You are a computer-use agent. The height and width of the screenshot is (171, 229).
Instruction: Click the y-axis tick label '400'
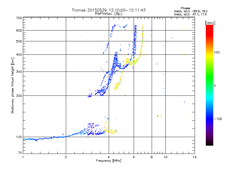(x=19, y=54)
